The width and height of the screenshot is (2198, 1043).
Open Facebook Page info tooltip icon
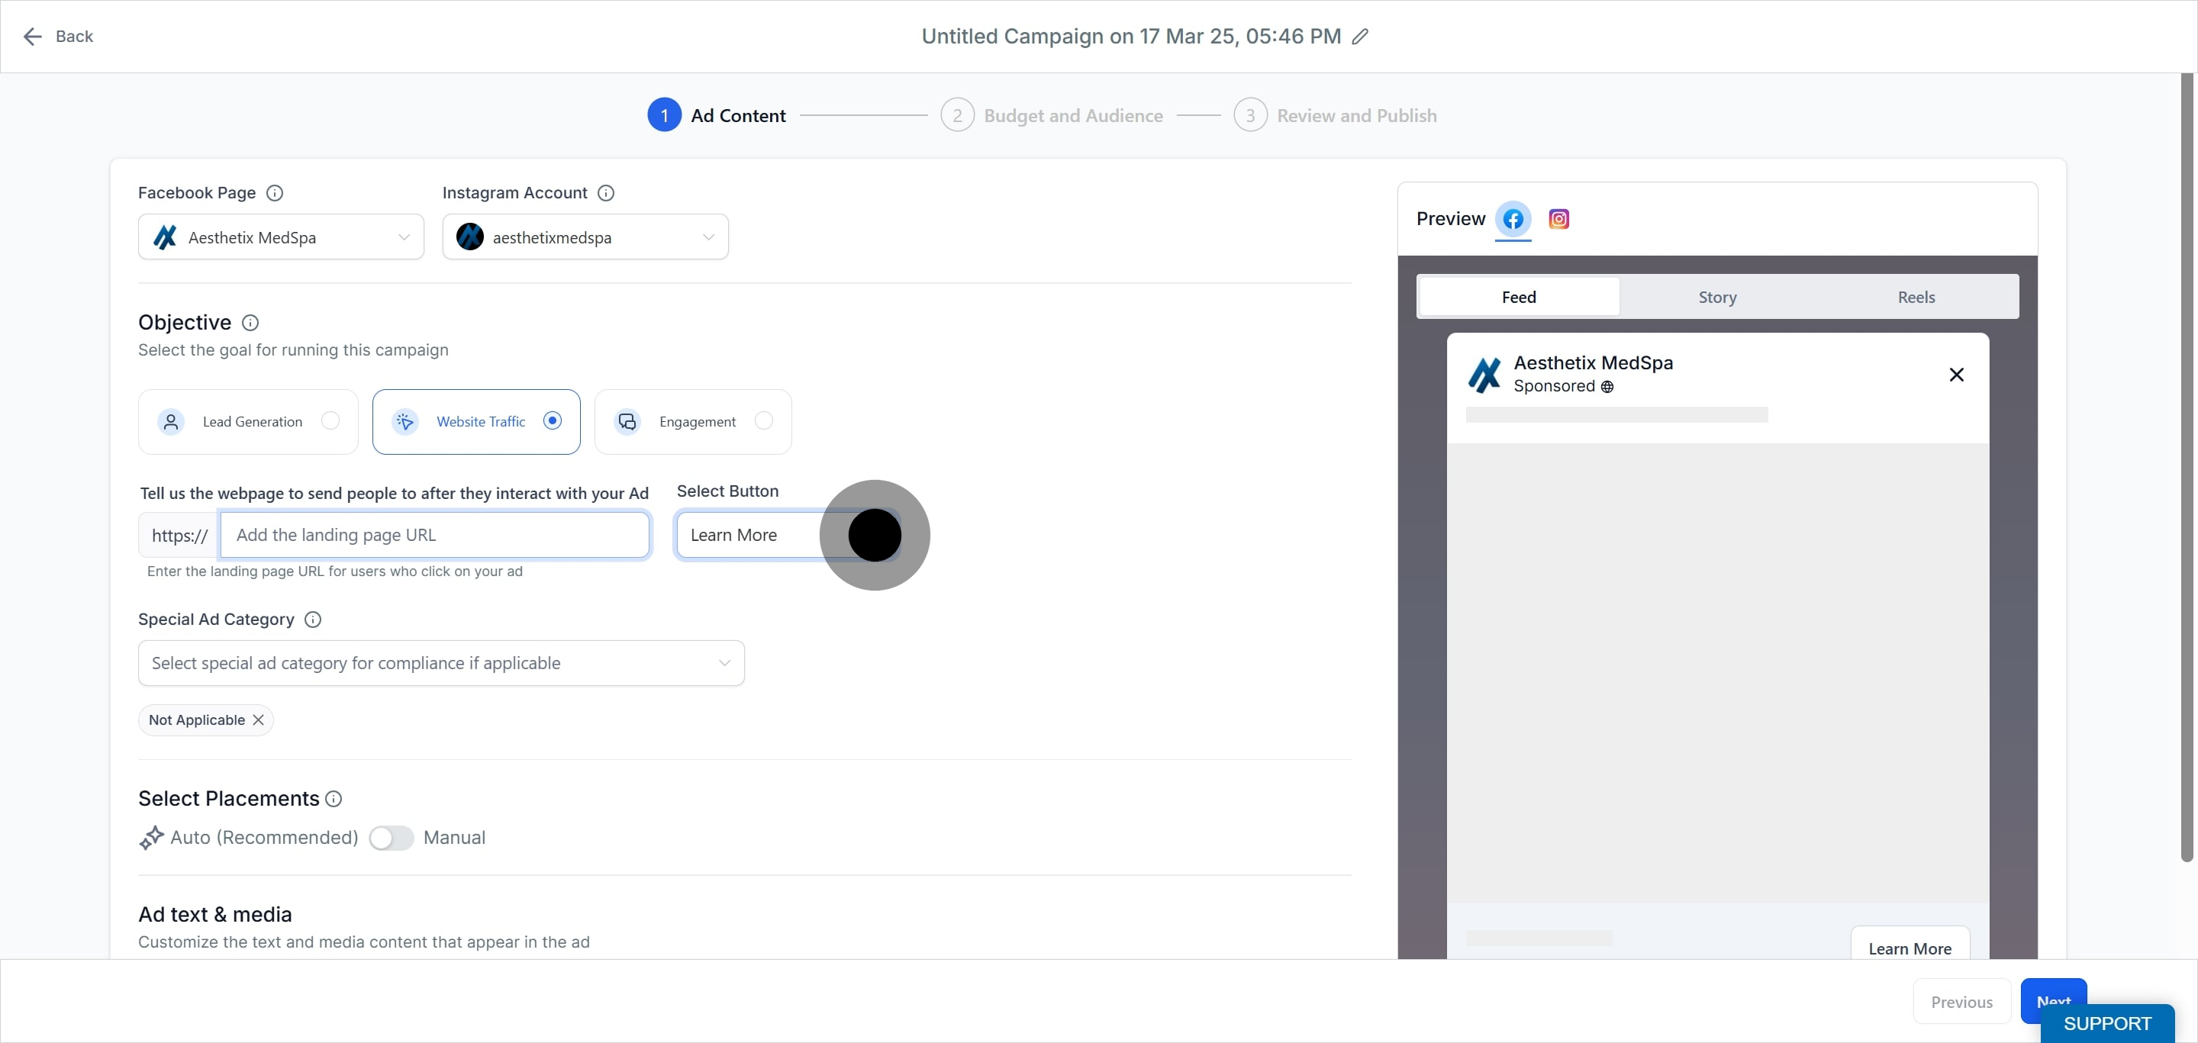tap(275, 193)
